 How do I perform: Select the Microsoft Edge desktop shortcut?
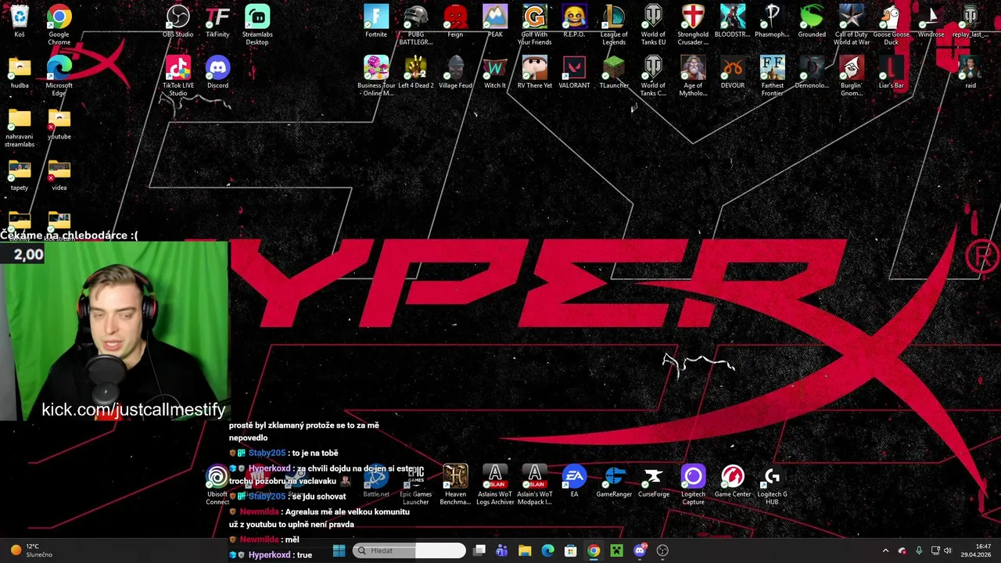coord(59,76)
